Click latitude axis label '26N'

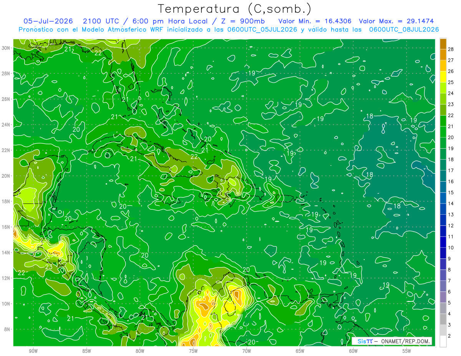point(6,99)
